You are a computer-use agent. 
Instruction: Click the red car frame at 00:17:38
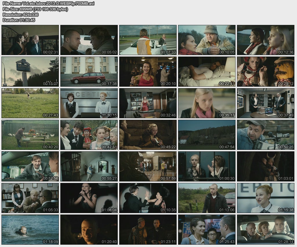click(x=89, y=72)
